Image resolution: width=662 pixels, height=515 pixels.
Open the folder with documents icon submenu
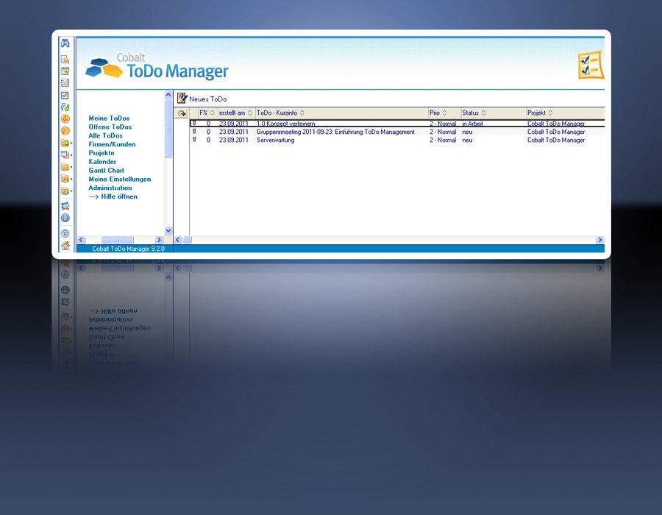pyautogui.click(x=66, y=179)
